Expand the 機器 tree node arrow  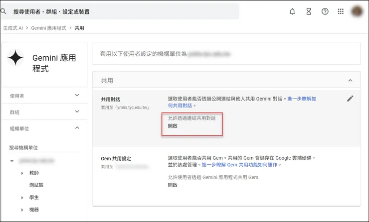[22, 210]
